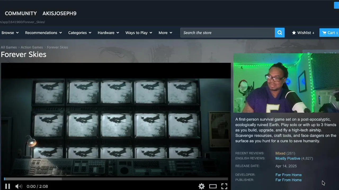The image size is (339, 190).
Task: Open the Categories dropdown
Action: [x=80, y=33]
